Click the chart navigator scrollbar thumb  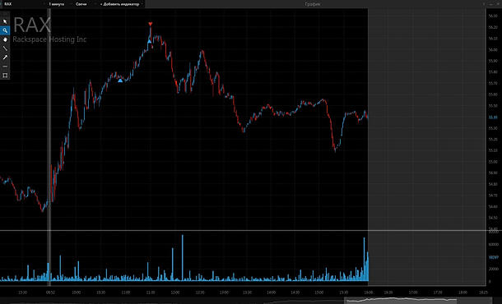pos(401,300)
